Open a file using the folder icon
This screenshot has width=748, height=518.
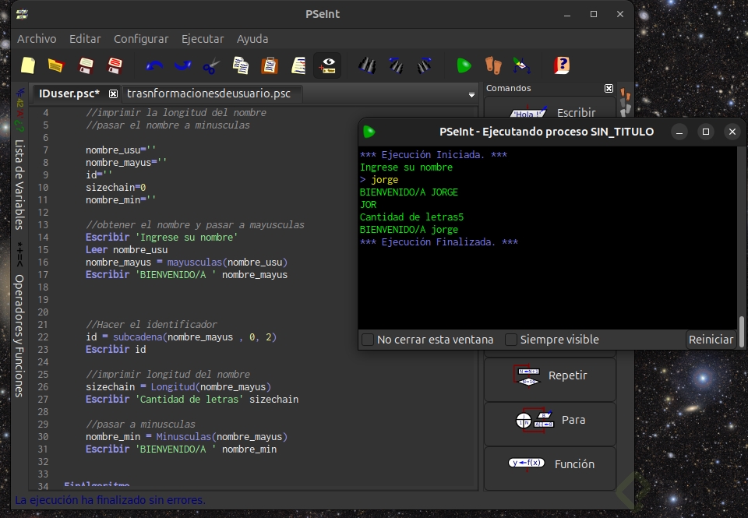coord(55,65)
